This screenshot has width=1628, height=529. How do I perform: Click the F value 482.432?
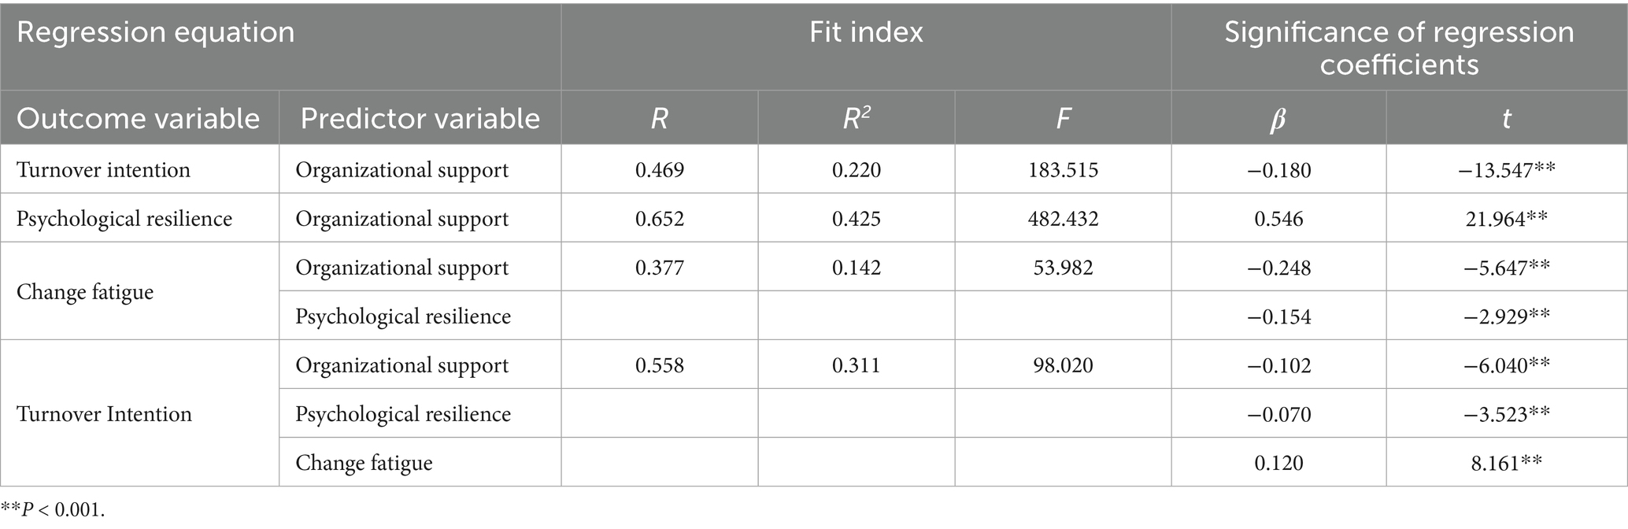(x=1063, y=219)
